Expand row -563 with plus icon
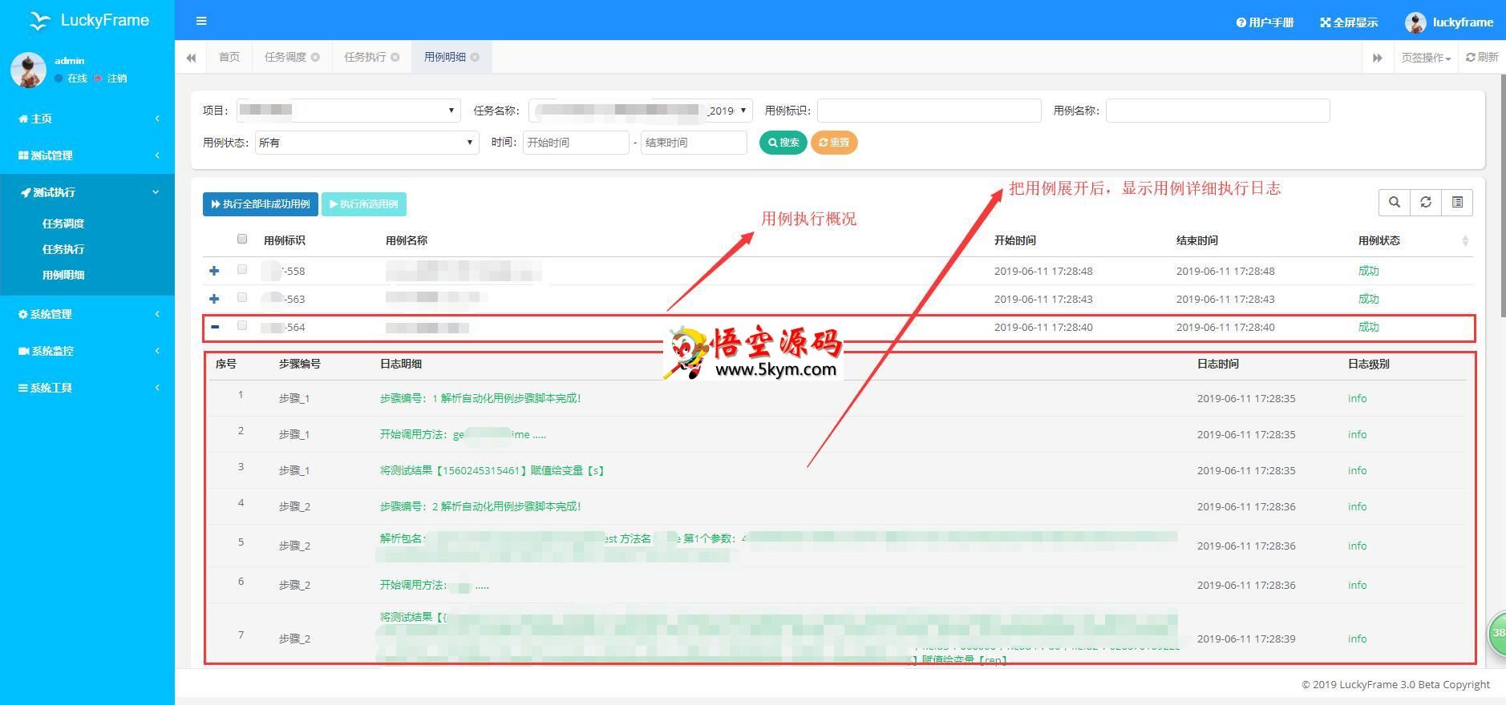 point(214,299)
